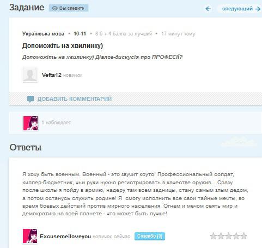This screenshot has height=248, width=262.
Task: Click the 'Спасибо (0)' thanks button
Action: point(150,236)
